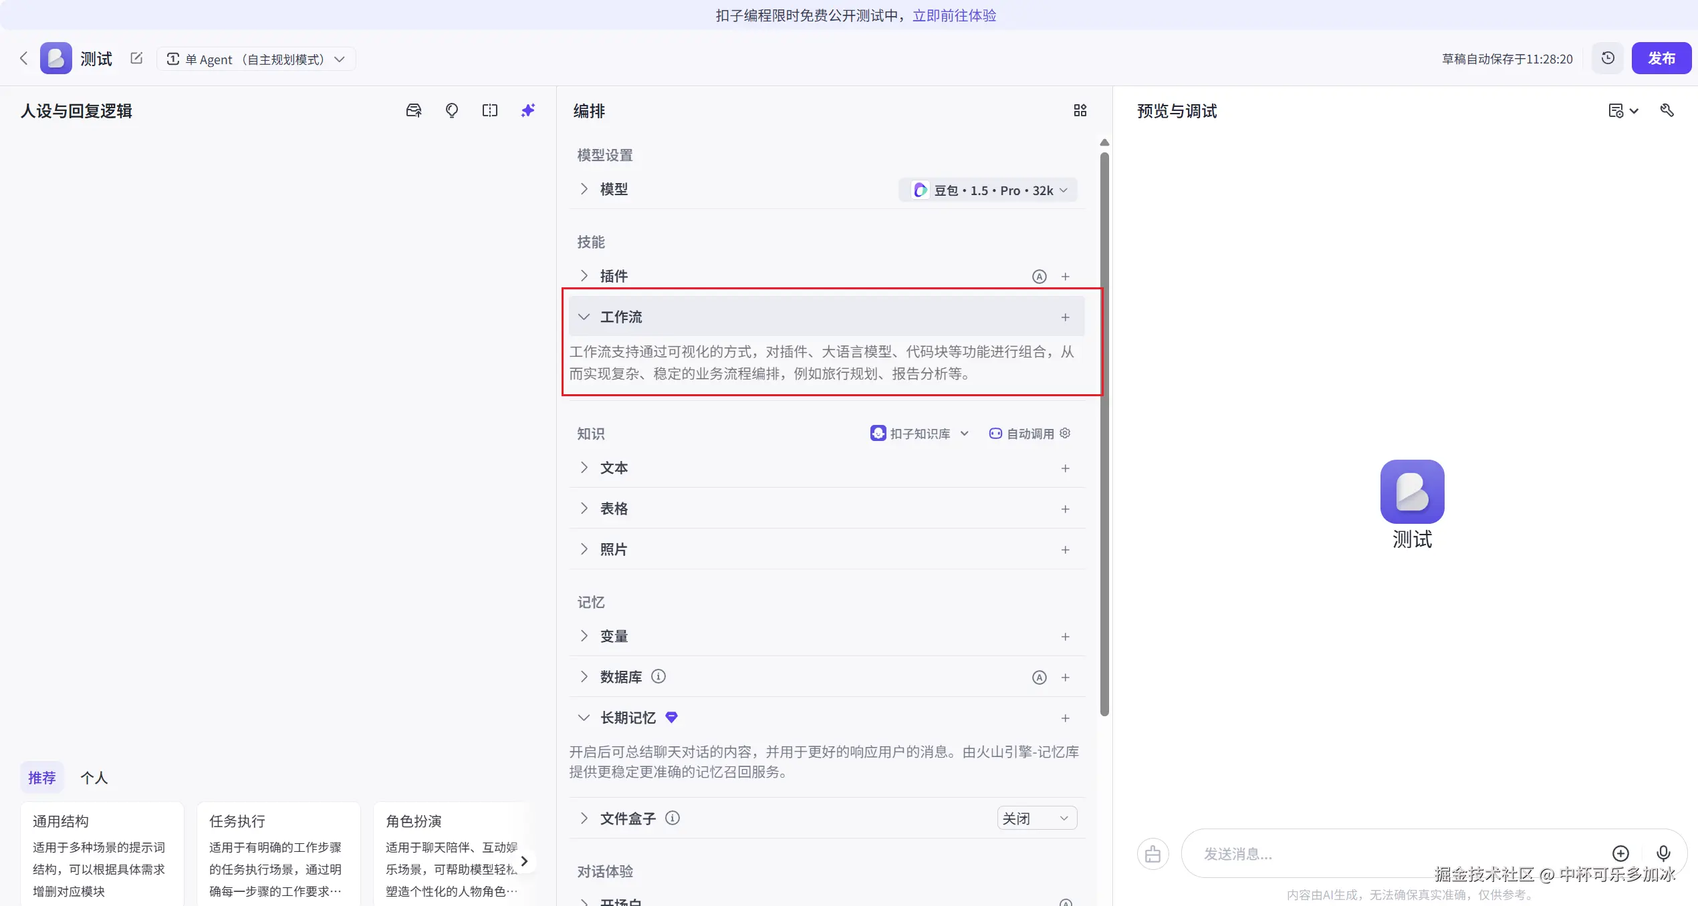Click the edit pencil icon beside 测试

(136, 58)
